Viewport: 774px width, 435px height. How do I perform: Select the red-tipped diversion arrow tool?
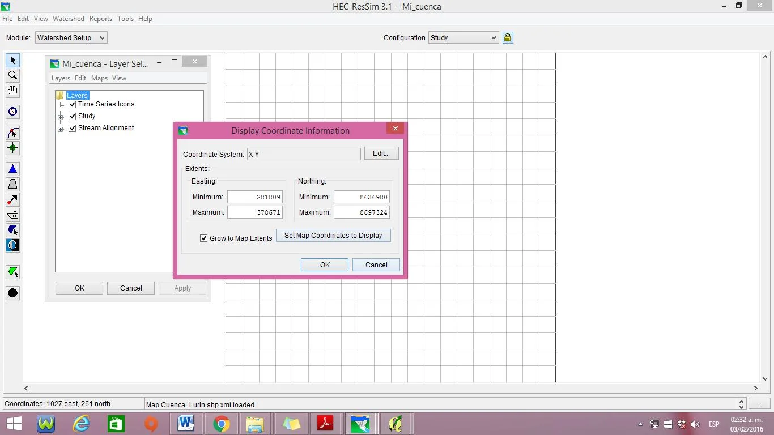coord(12,199)
